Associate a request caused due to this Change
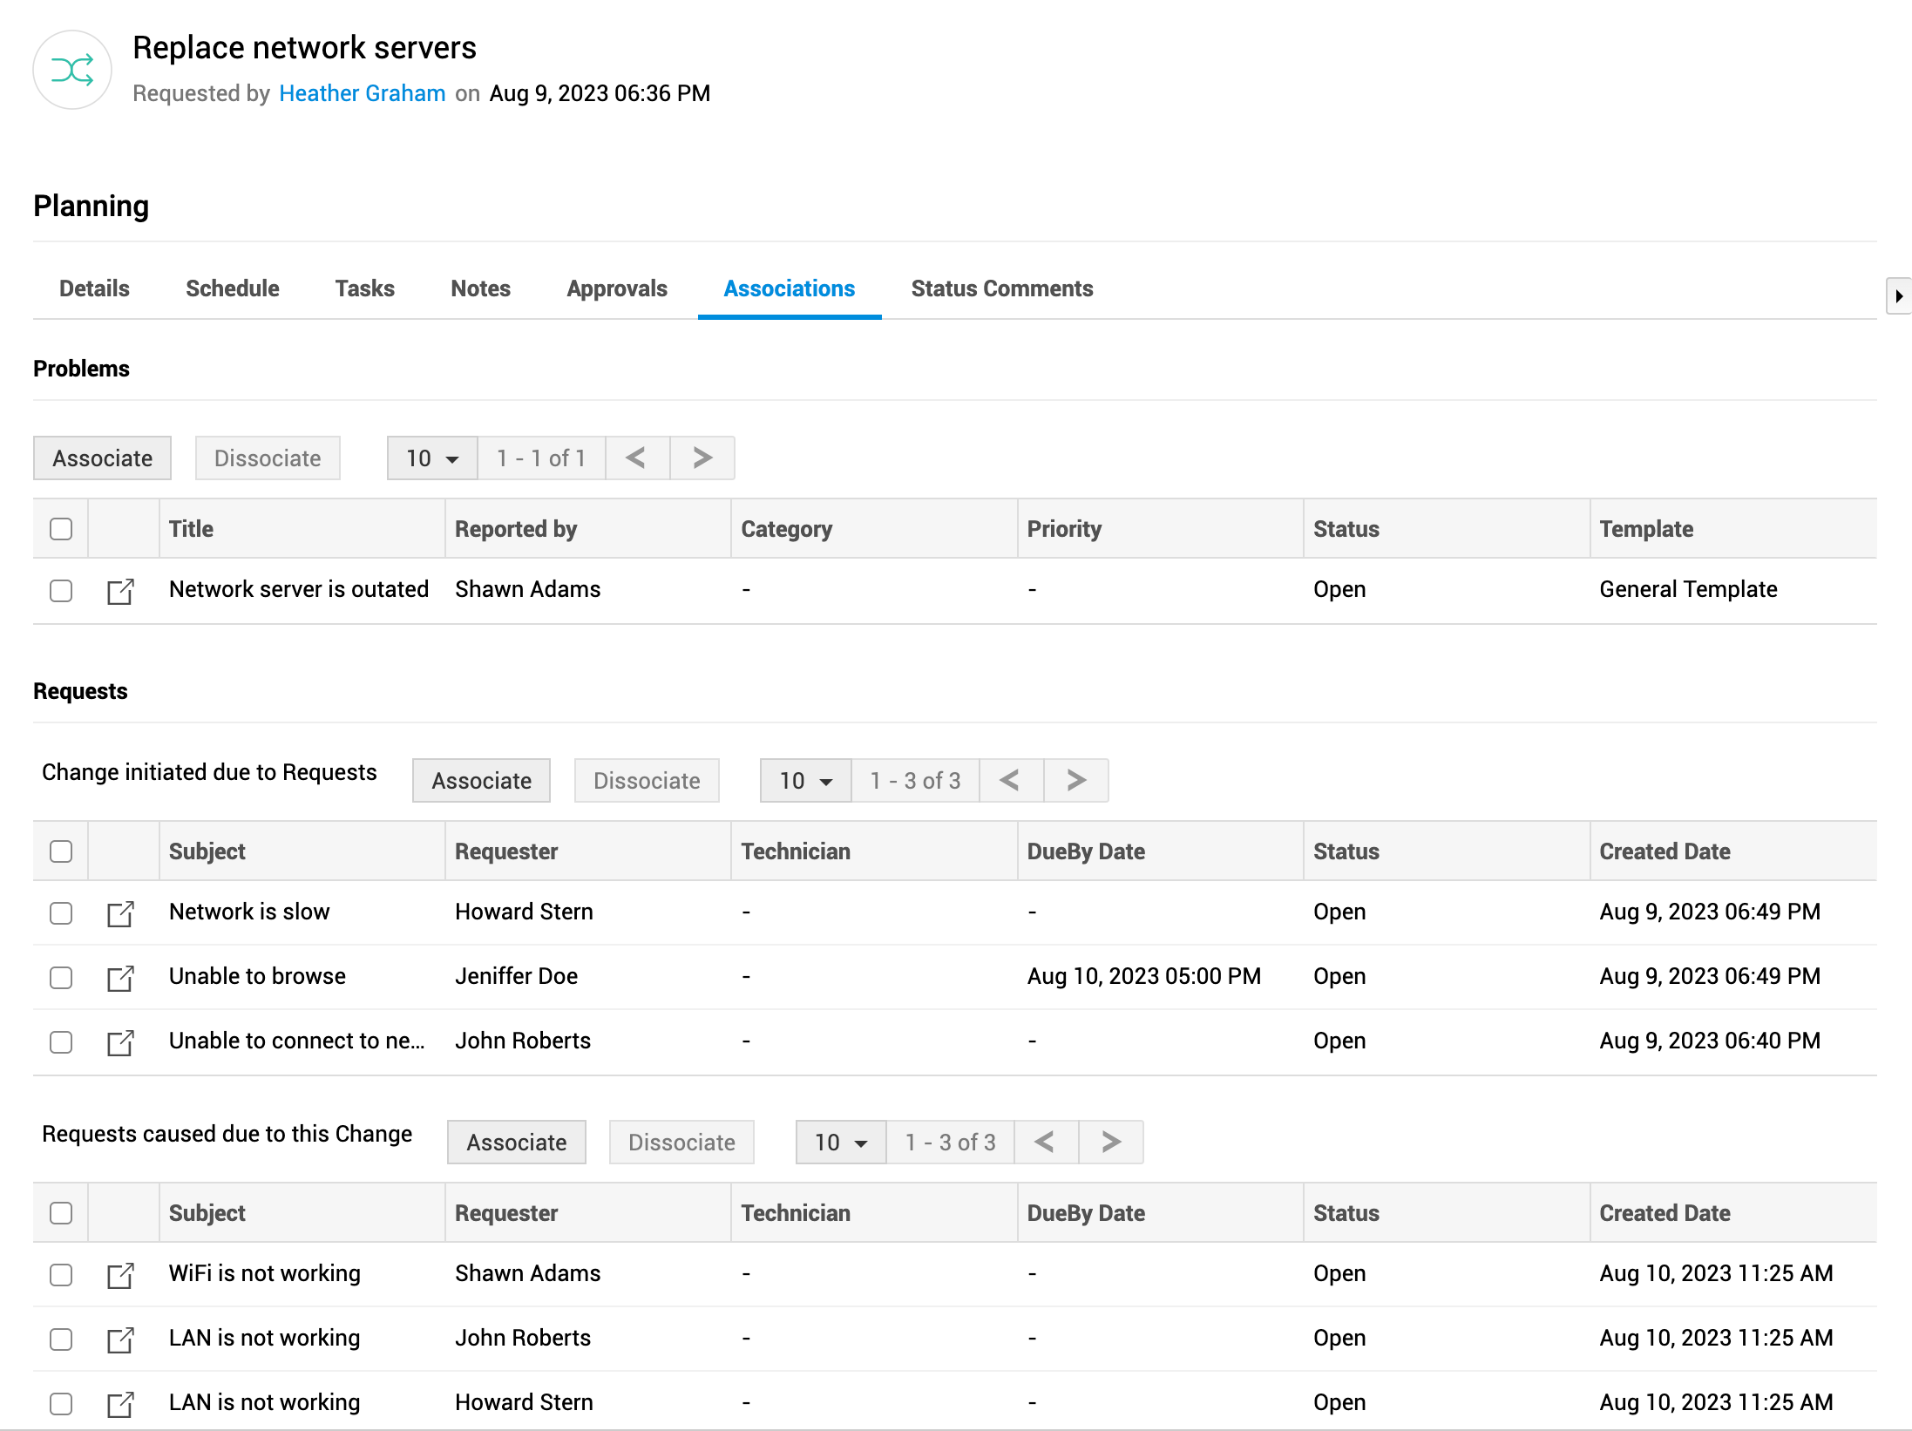 click(x=517, y=1142)
